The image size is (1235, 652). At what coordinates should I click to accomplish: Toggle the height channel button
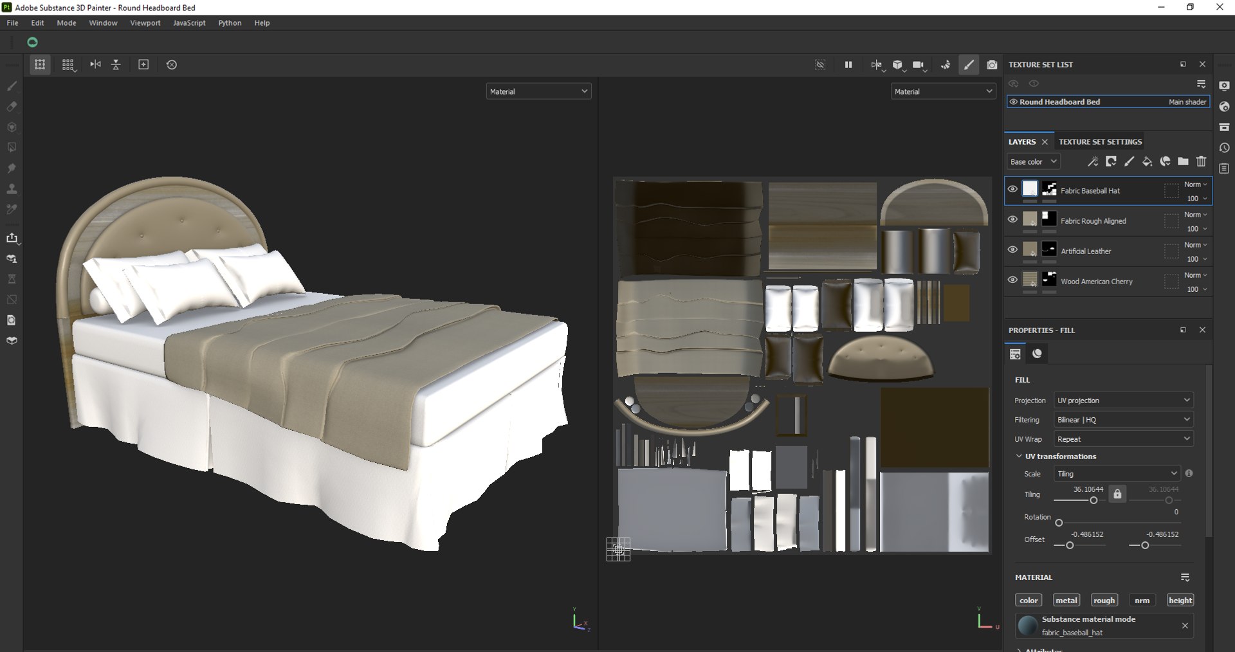click(1180, 600)
